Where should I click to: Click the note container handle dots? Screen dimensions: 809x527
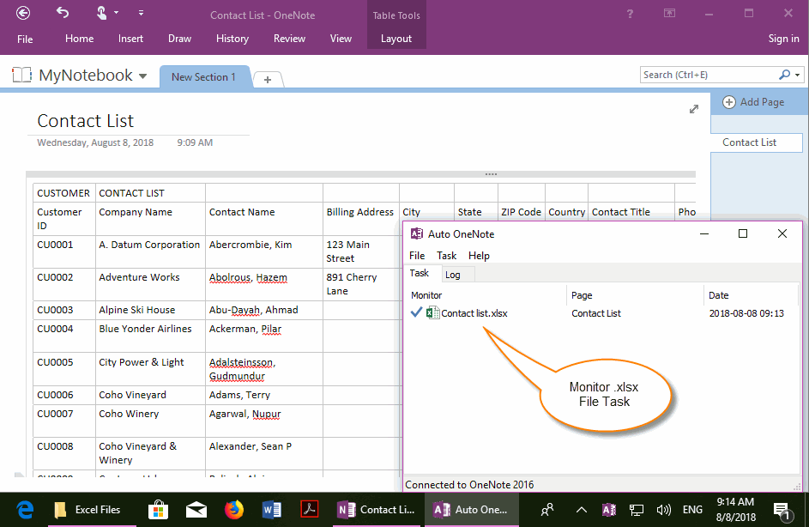pyautogui.click(x=491, y=174)
